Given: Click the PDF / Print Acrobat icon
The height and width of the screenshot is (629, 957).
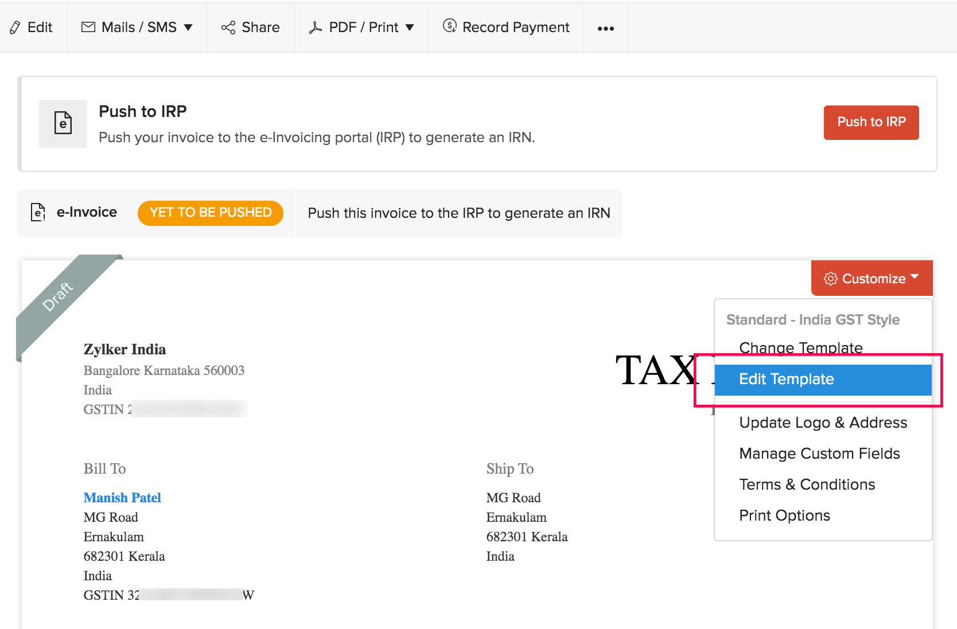Looking at the screenshot, I should 315,28.
